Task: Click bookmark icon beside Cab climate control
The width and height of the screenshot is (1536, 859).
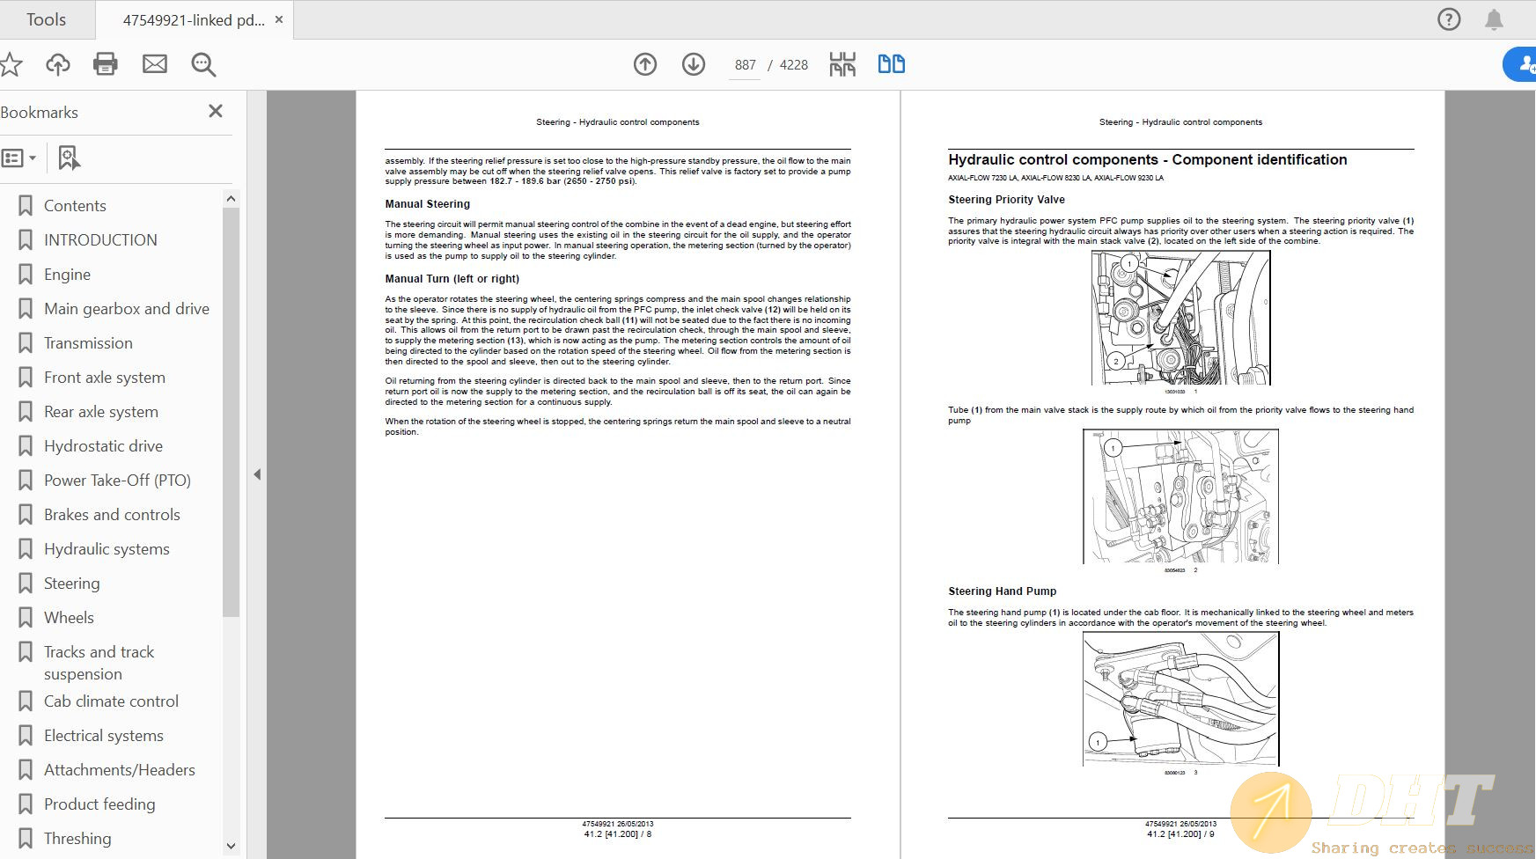Action: pyautogui.click(x=26, y=701)
